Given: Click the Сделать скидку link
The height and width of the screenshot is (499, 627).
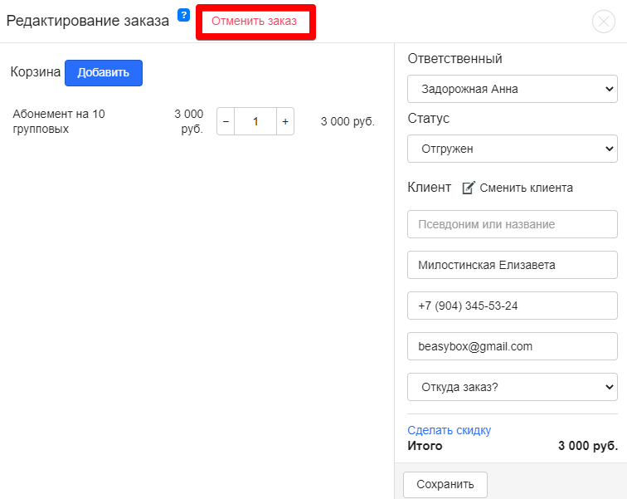Looking at the screenshot, I should [x=449, y=430].
